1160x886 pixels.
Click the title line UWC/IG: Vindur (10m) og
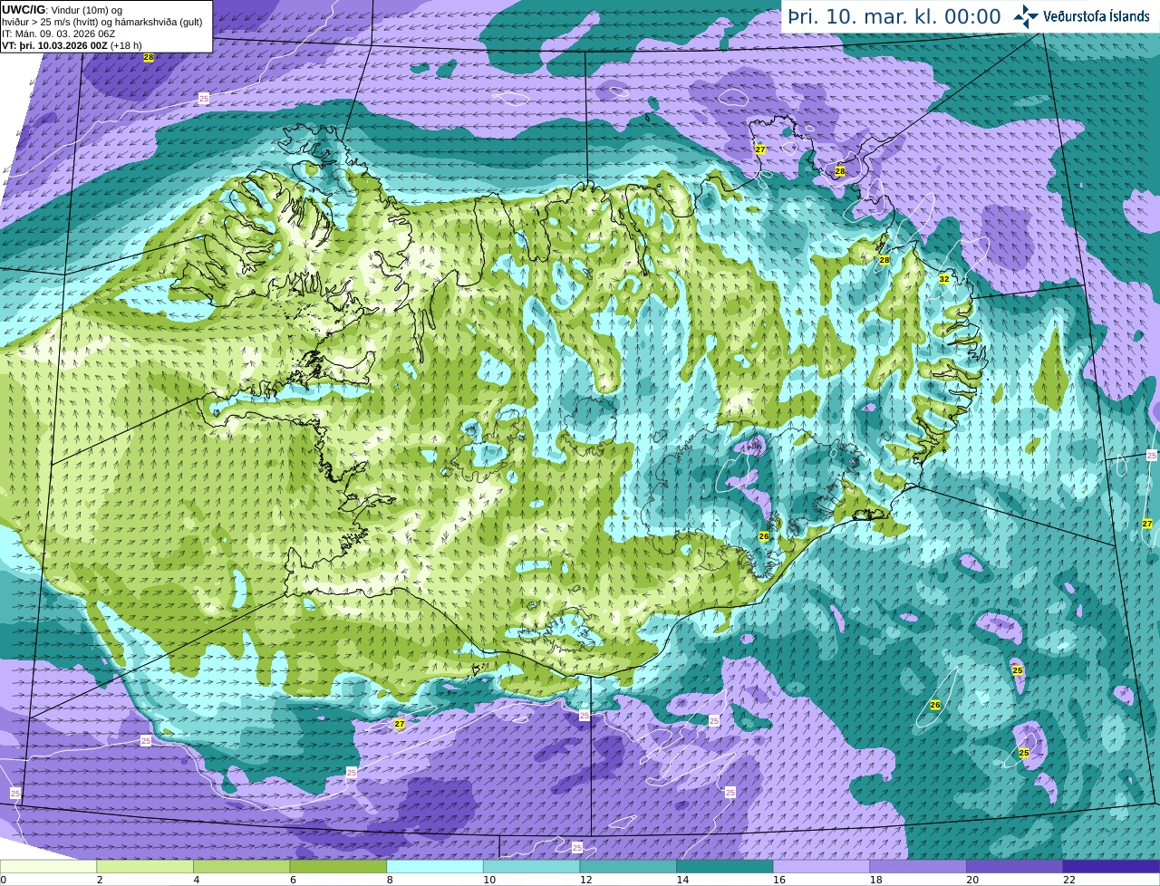62,9
